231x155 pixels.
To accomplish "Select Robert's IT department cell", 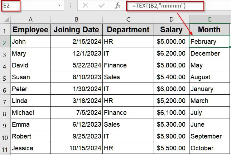I will (x=128, y=136).
